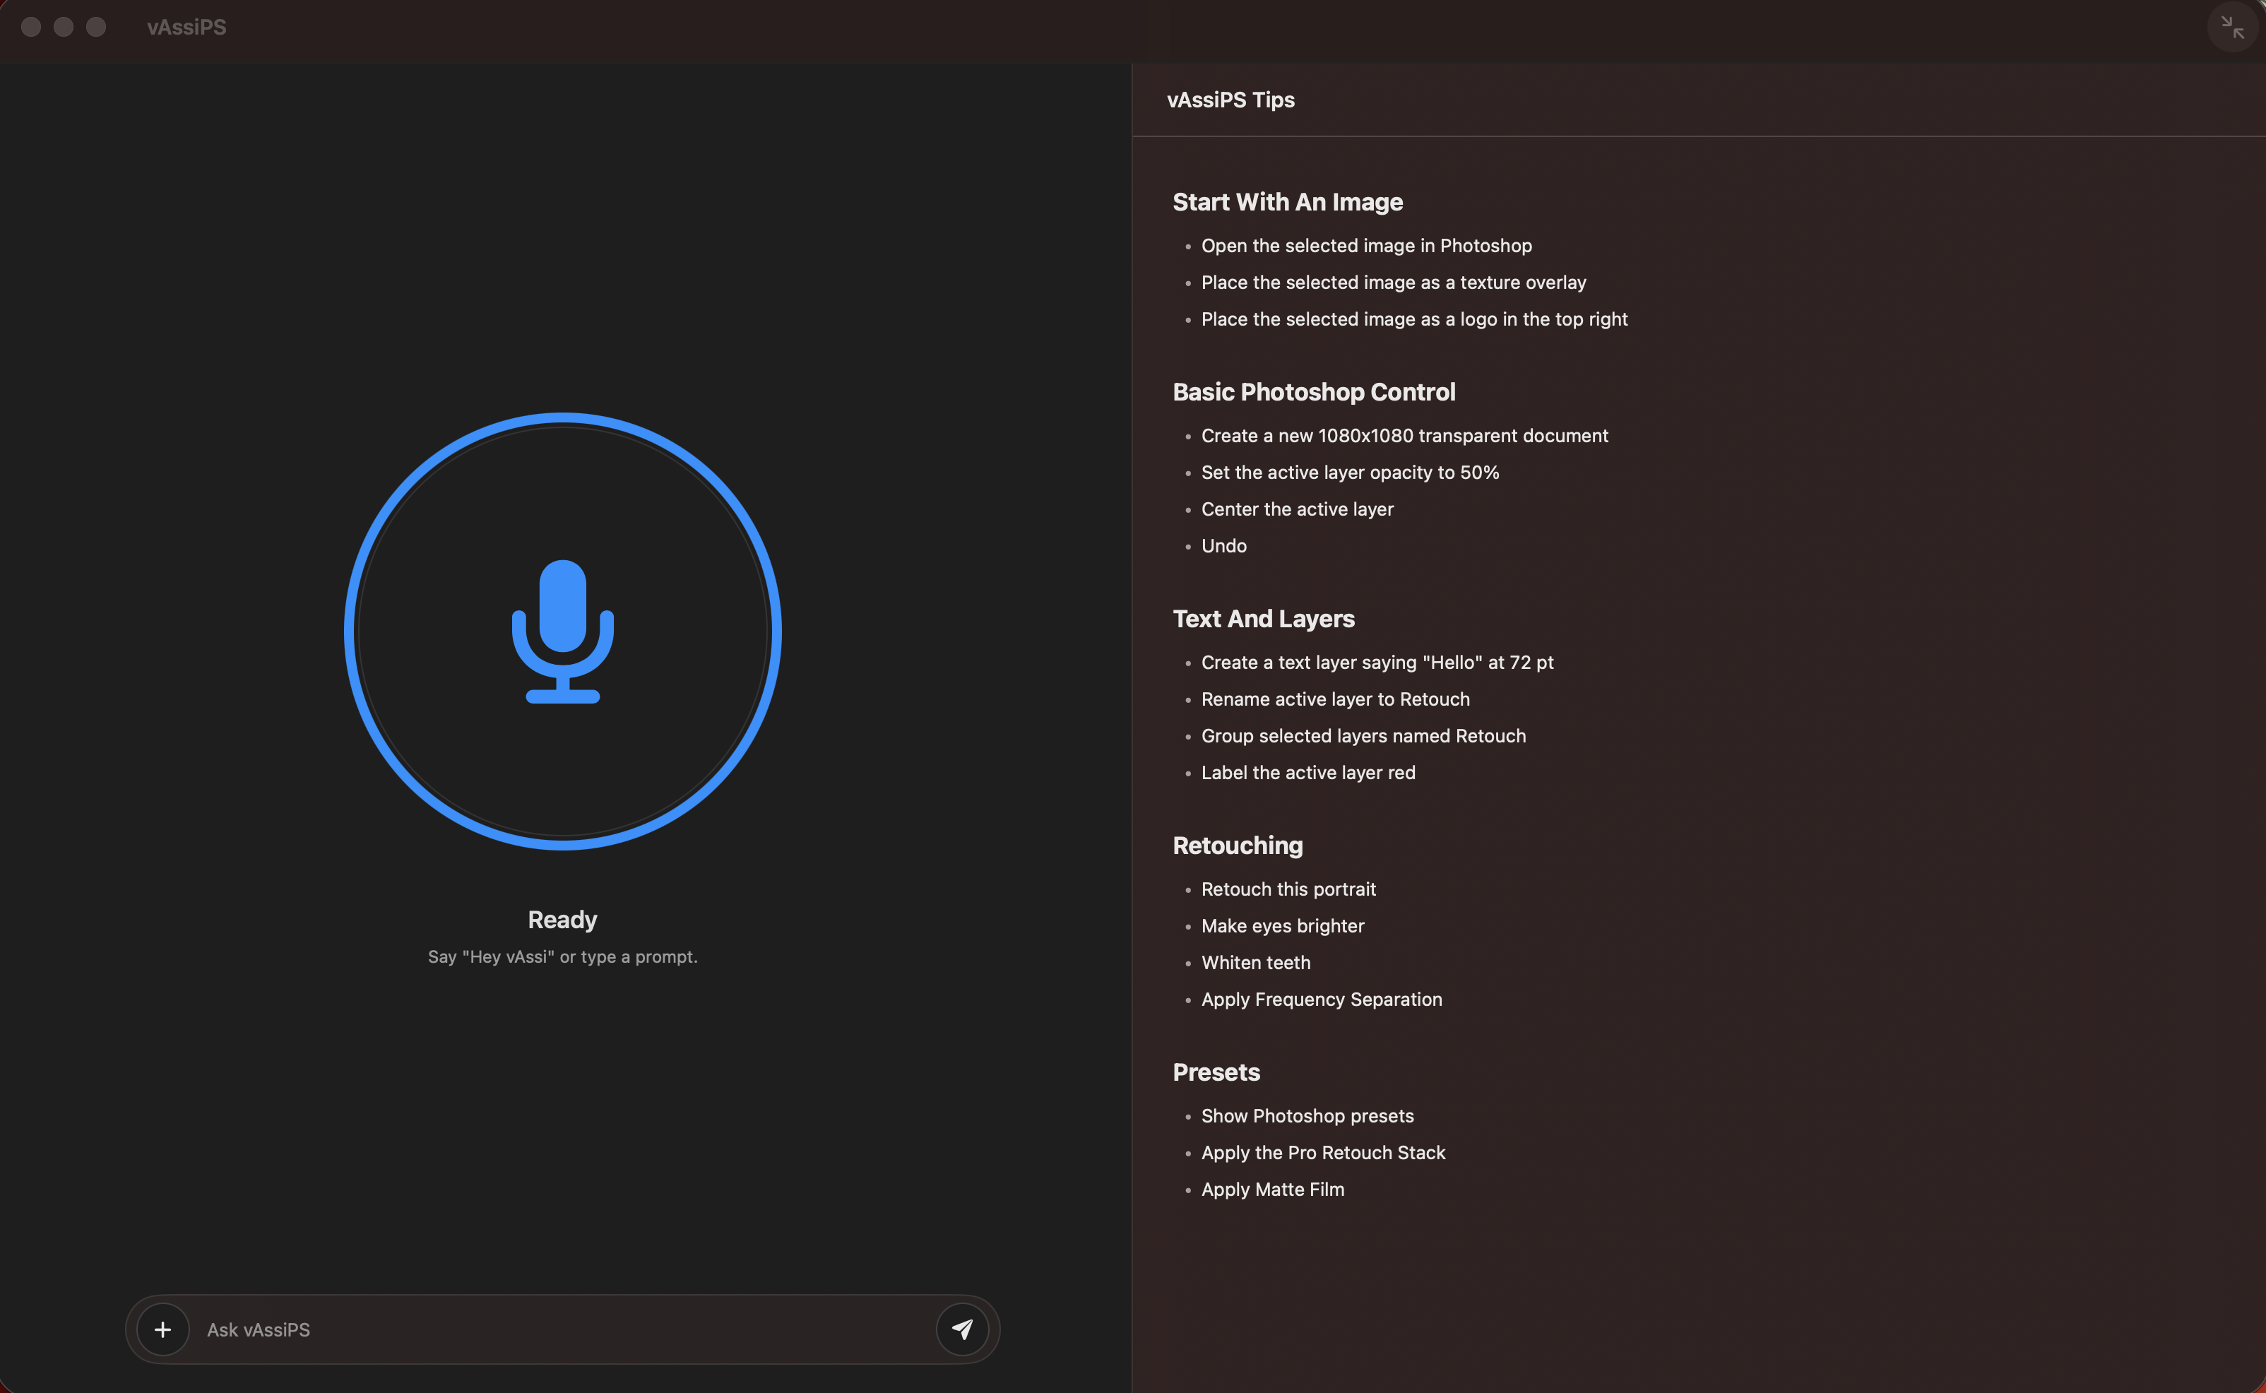Select 'Group selected layers named Retouch' tip
Viewport: 2266px width, 1393px height.
pyautogui.click(x=1363, y=736)
